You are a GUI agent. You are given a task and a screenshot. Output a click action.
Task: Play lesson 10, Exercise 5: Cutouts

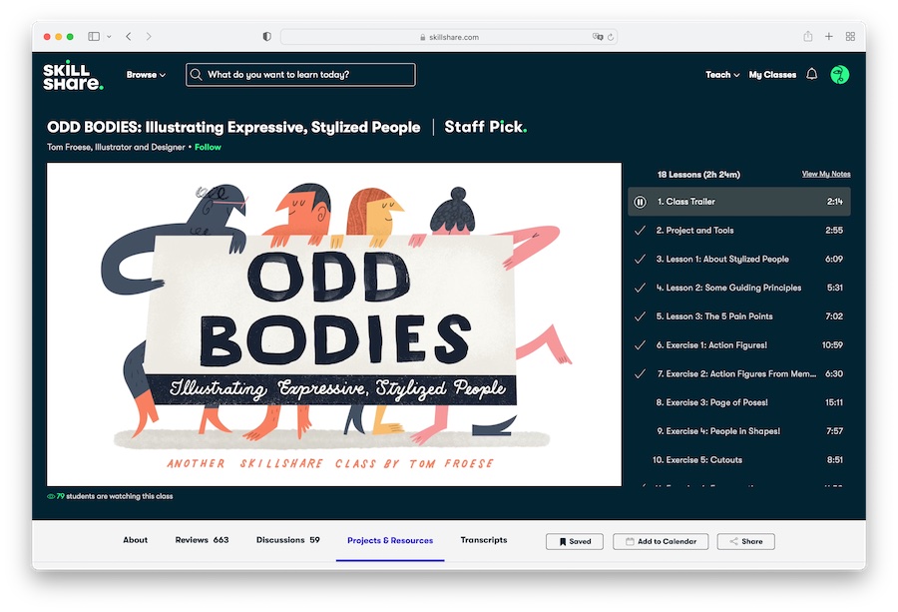[x=739, y=459]
